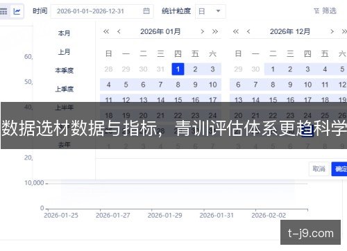Screen dimensions: 347x251
Task: Select greyed December 28 in left calendar
Action: point(108,69)
